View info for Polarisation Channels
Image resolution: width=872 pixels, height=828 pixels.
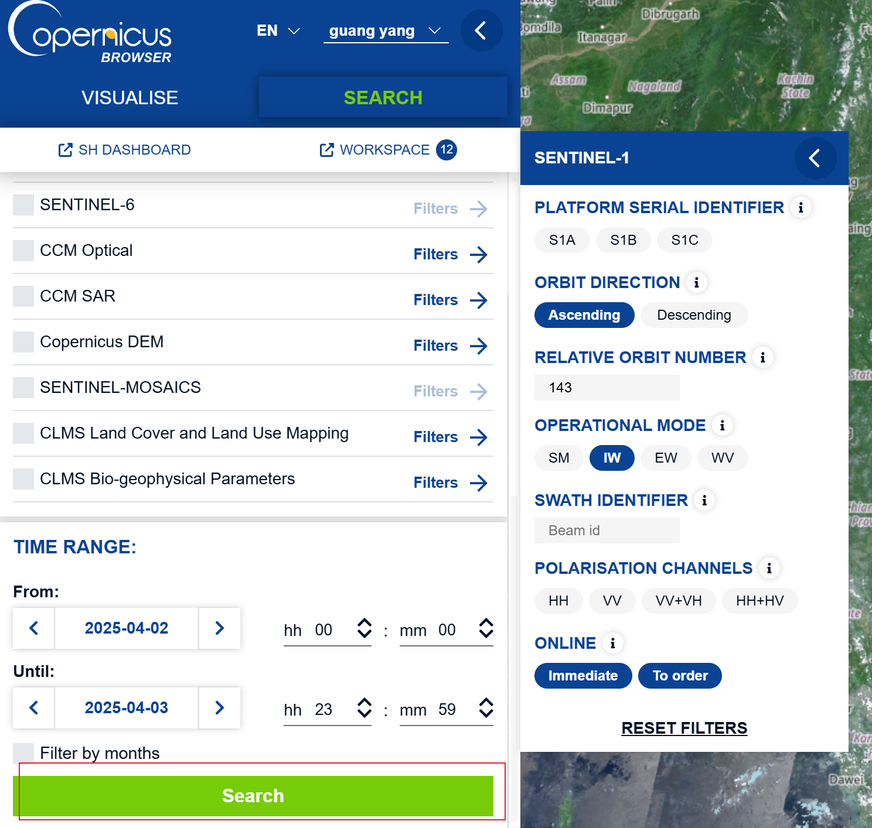[x=769, y=568]
